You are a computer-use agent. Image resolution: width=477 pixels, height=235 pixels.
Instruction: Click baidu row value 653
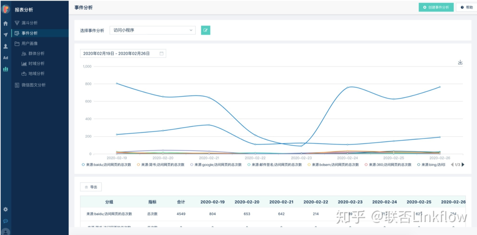click(x=247, y=214)
